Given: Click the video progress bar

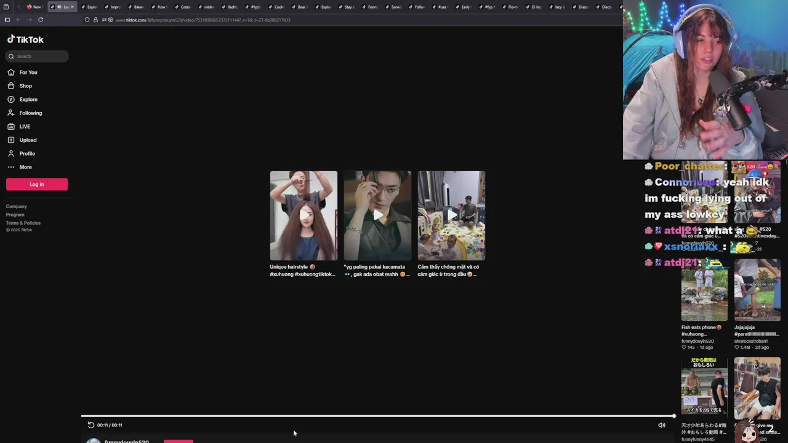Looking at the screenshot, I should (x=378, y=416).
